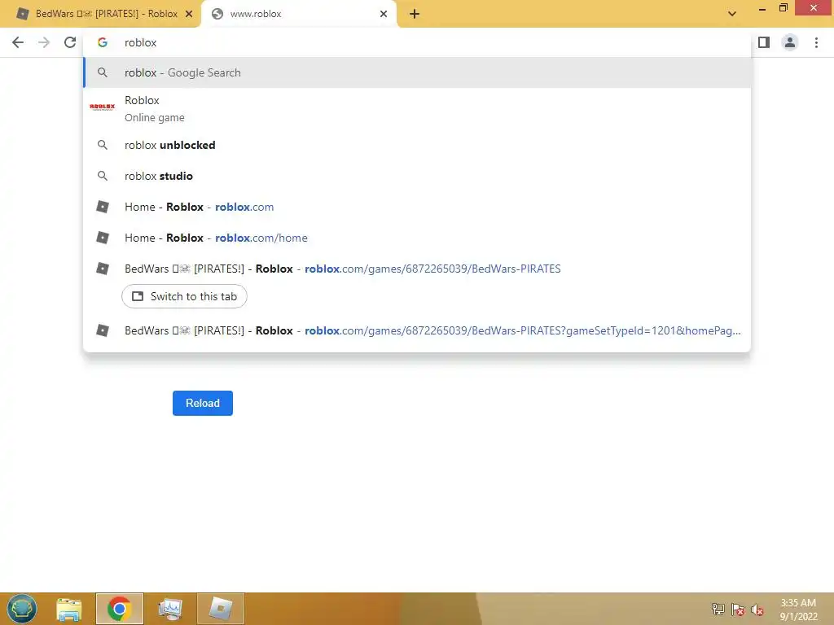
Task: Open the Chrome three-dot menu
Action: (x=816, y=42)
